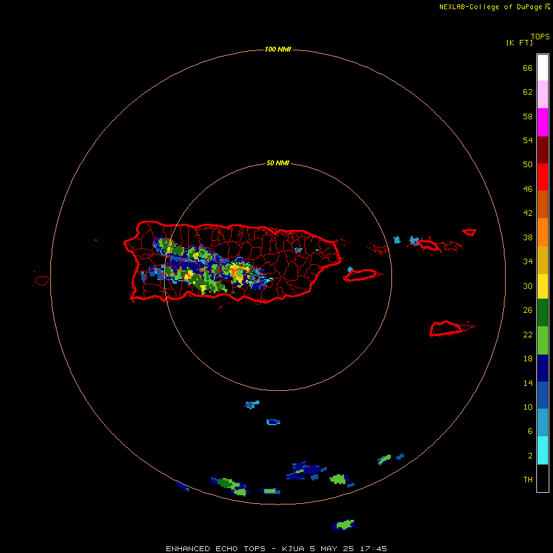Click the '14' legend label
The width and height of the screenshot is (553, 553).
528,383
